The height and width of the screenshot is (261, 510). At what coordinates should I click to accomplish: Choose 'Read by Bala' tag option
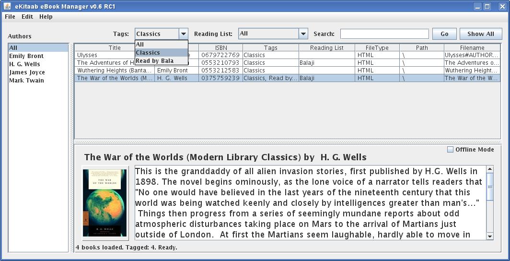point(154,61)
